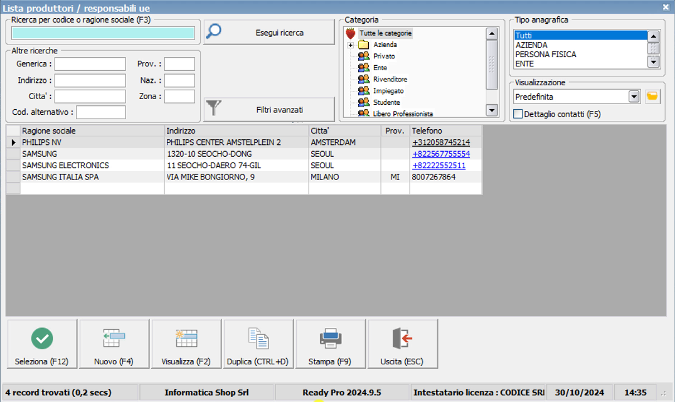Click the Uscita exit door icon
This screenshot has width=675, height=402.
point(403,338)
